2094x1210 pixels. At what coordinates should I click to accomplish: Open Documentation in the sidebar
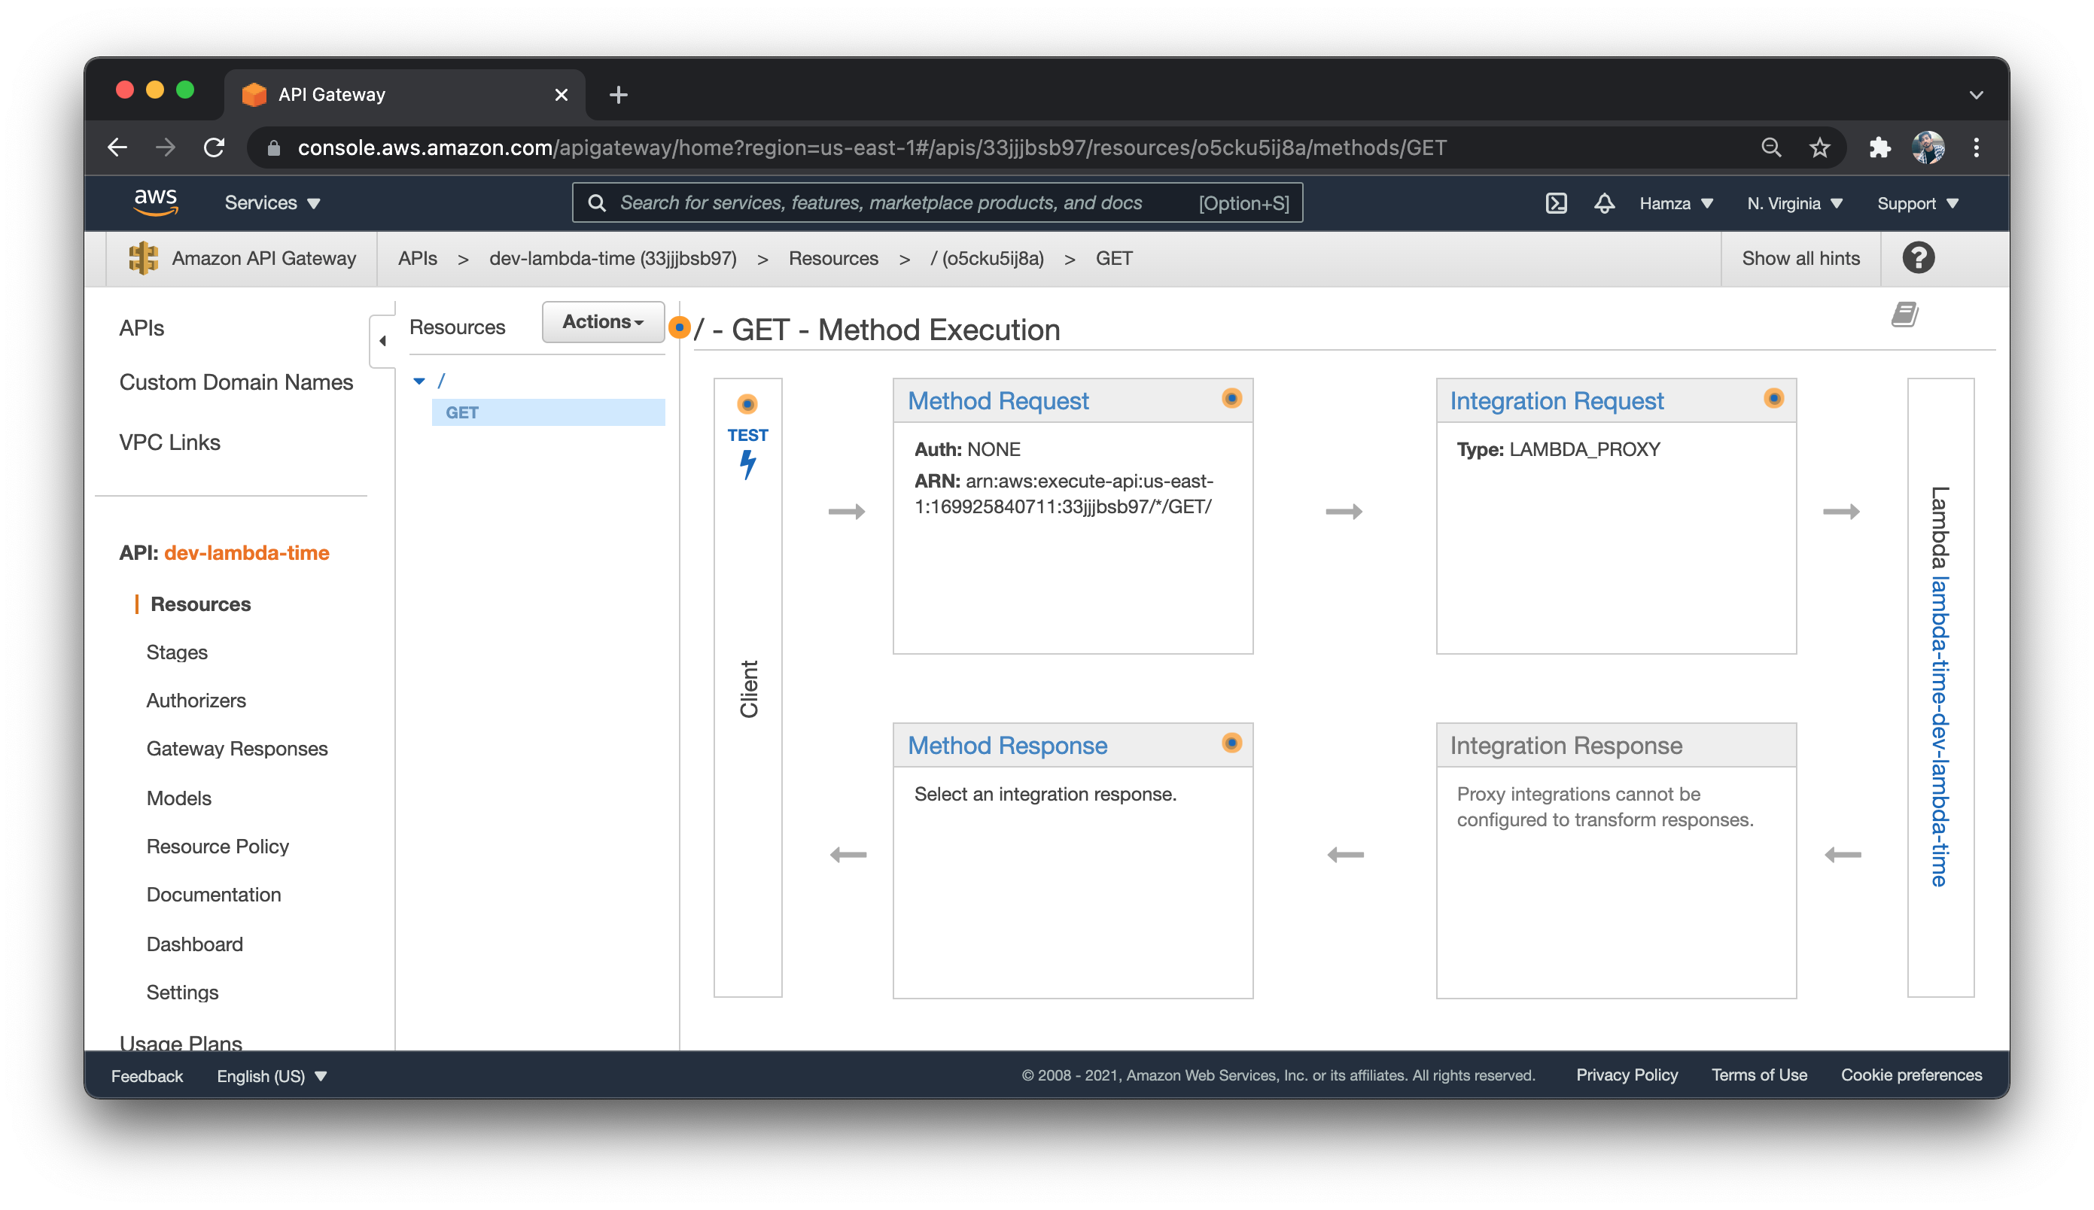click(x=214, y=895)
